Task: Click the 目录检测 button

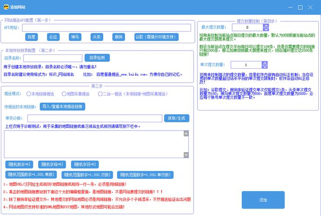Action: click(x=97, y=58)
